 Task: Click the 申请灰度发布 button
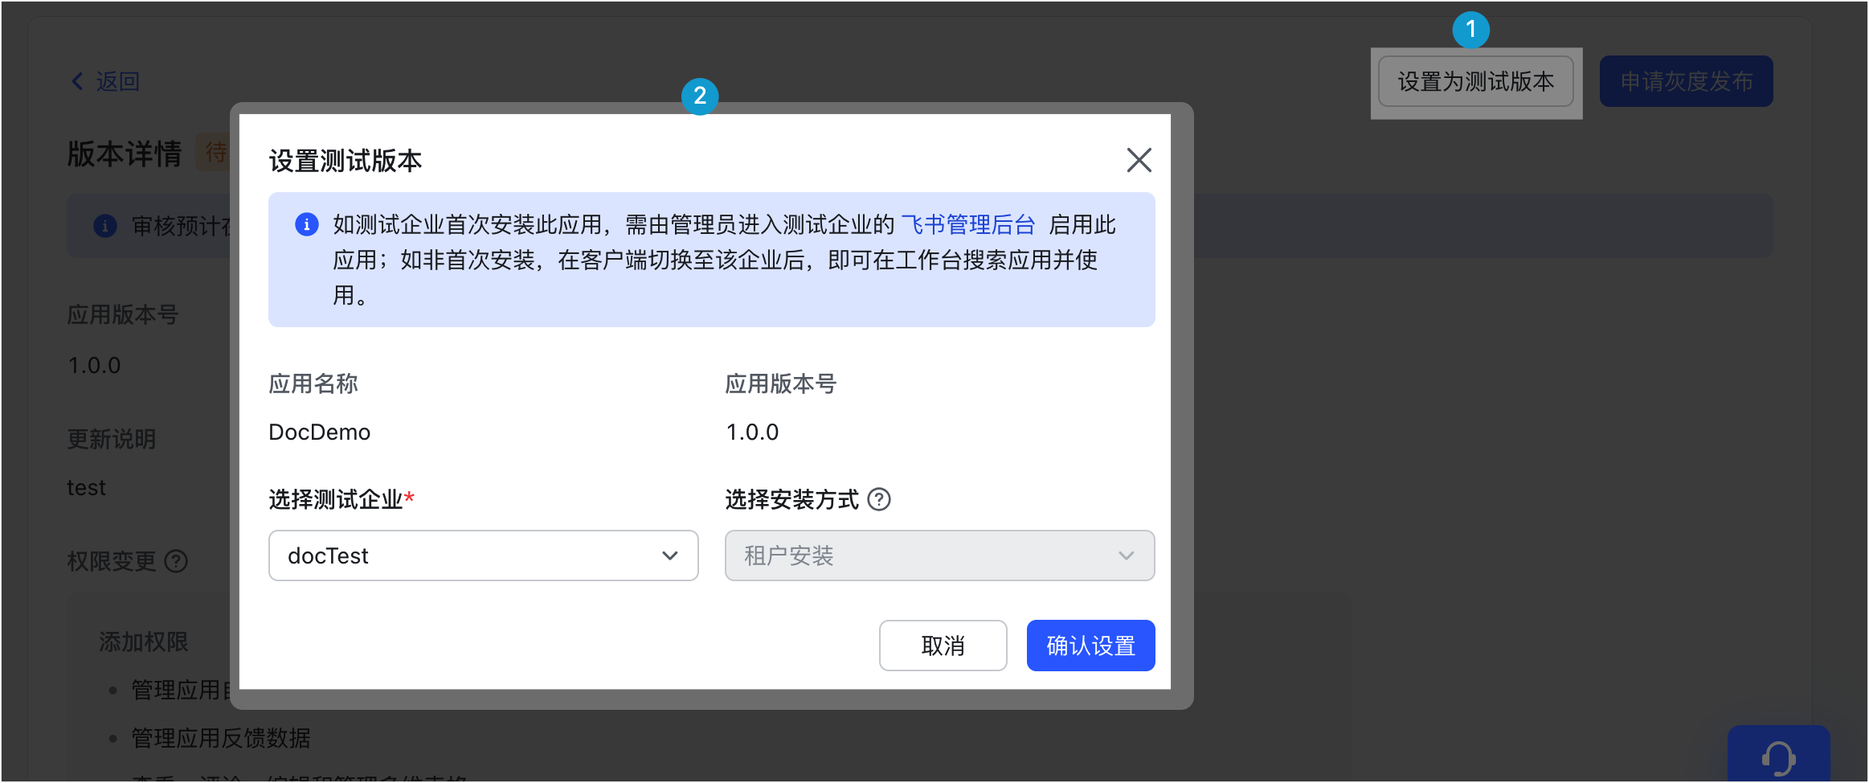click(1685, 81)
